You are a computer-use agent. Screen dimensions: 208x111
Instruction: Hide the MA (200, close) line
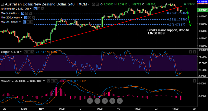click(x=26, y=18)
